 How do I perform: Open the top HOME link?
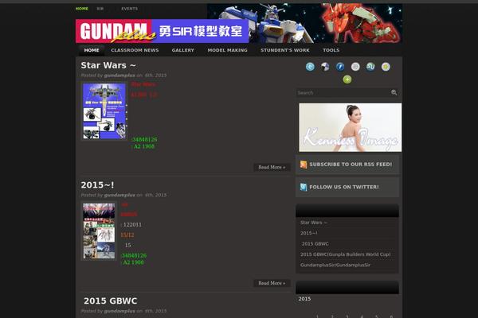pyautogui.click(x=82, y=9)
